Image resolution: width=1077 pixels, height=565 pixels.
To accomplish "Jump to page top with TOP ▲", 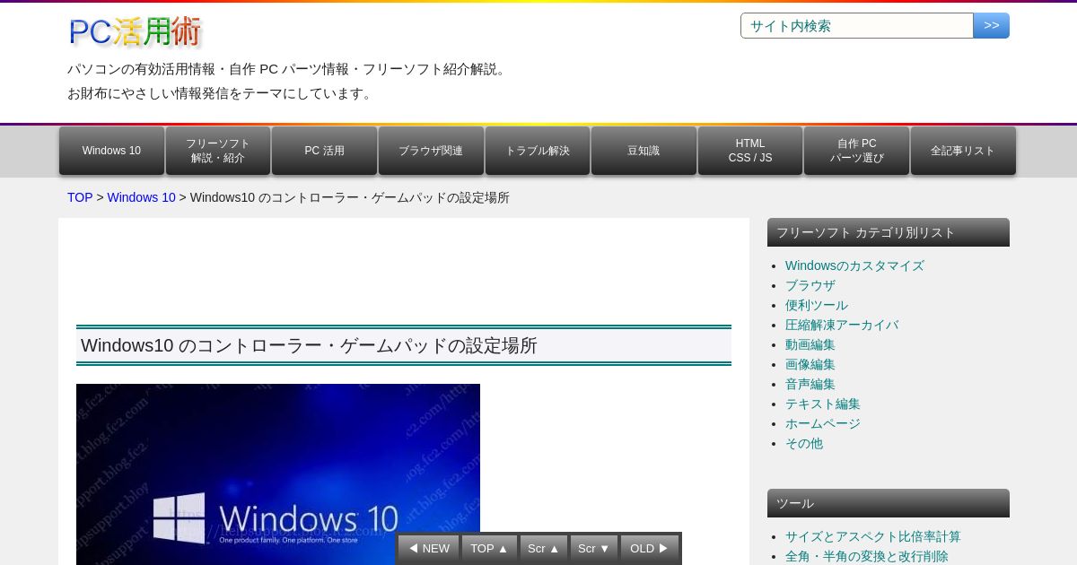I will click(x=489, y=549).
